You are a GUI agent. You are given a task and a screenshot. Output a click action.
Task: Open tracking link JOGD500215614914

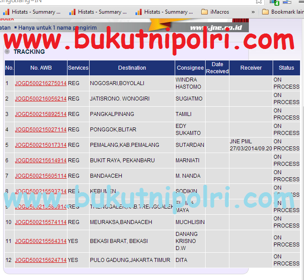click(x=41, y=161)
